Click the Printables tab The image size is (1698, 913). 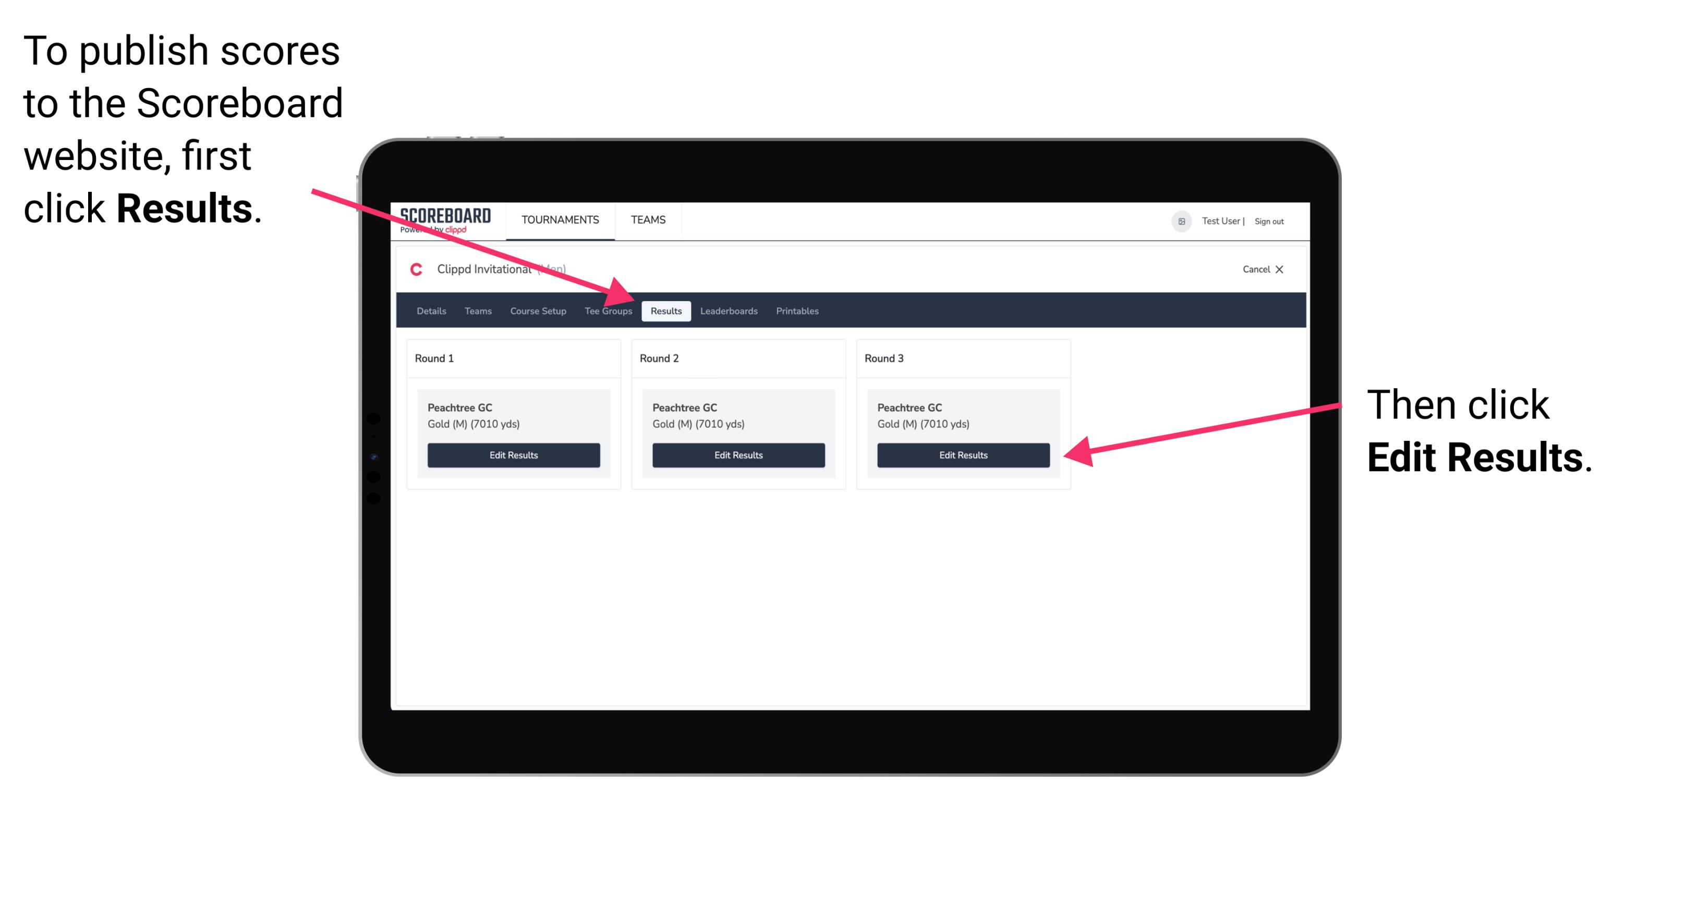(x=797, y=311)
